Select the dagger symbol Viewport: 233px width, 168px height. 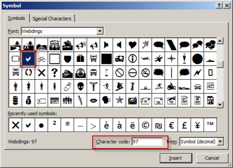81,101
